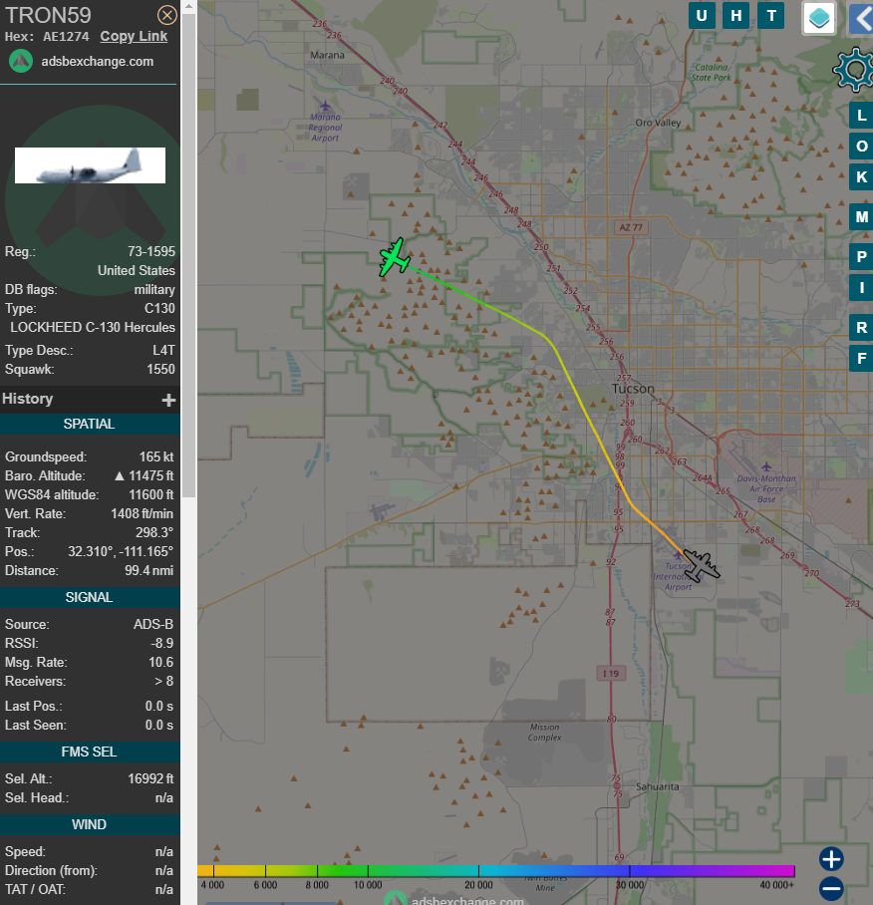Click the Catalina State Park label
This screenshot has width=873, height=905.
coord(711,72)
